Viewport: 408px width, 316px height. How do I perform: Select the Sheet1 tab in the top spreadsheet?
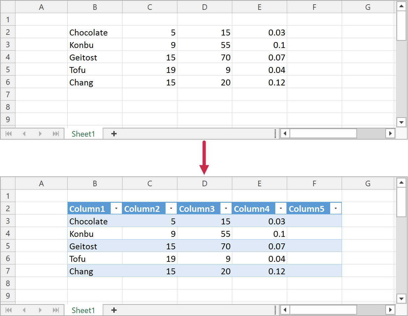point(83,134)
